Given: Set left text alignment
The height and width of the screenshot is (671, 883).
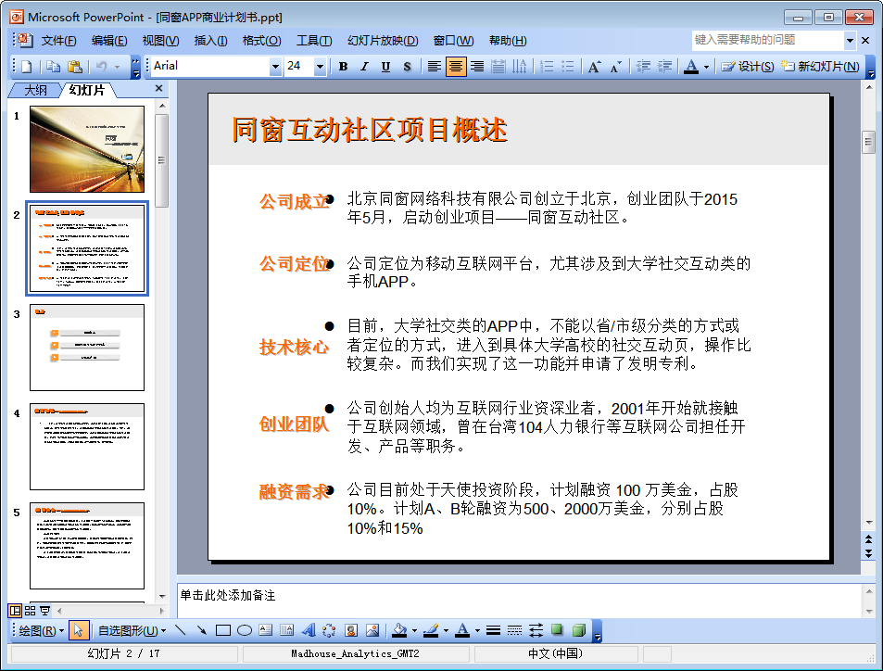Looking at the screenshot, I should (434, 67).
